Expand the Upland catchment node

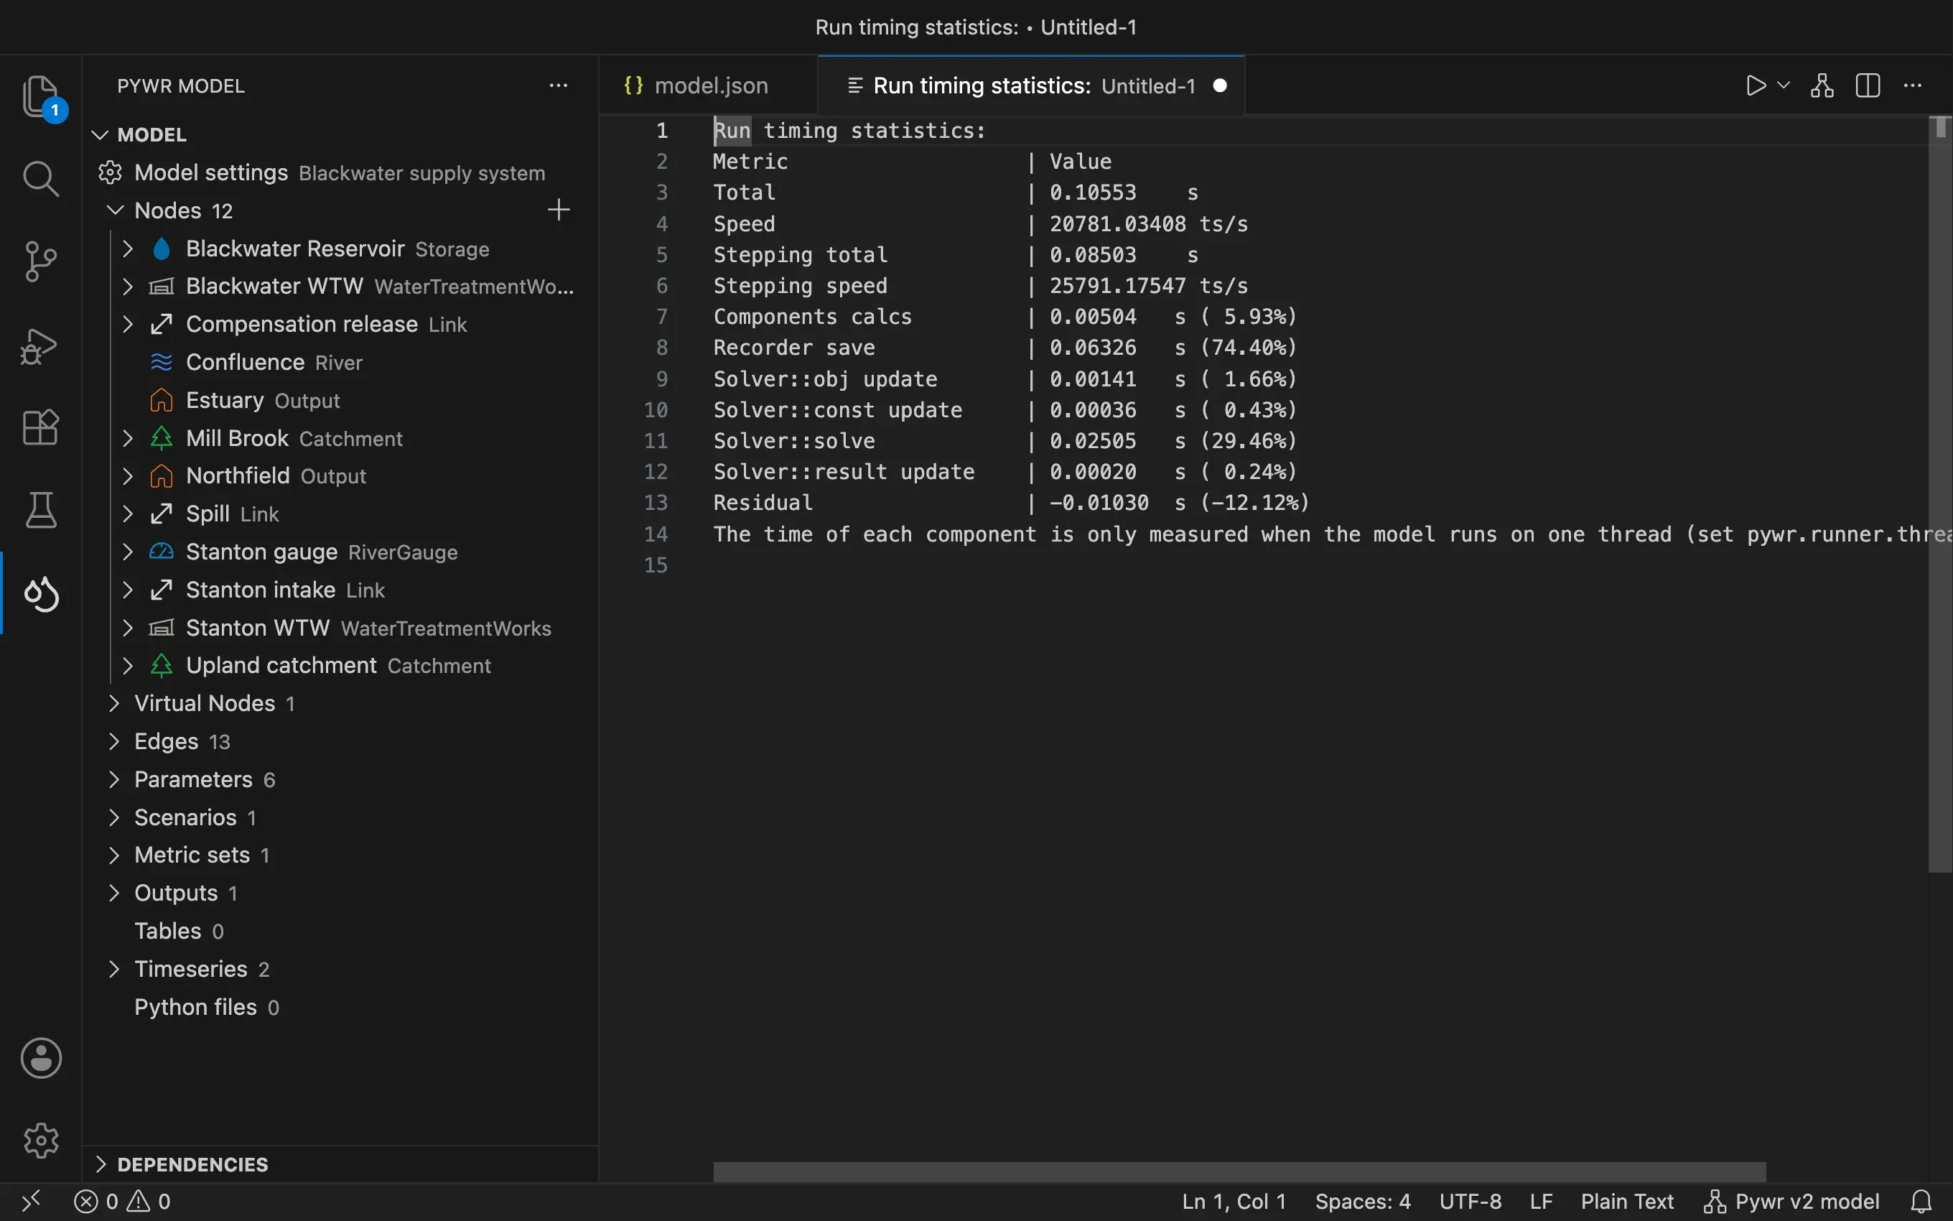coord(128,665)
